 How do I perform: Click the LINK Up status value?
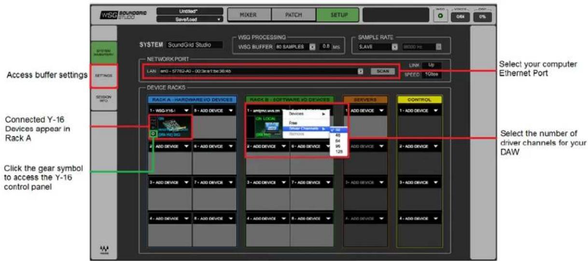pyautogui.click(x=431, y=65)
